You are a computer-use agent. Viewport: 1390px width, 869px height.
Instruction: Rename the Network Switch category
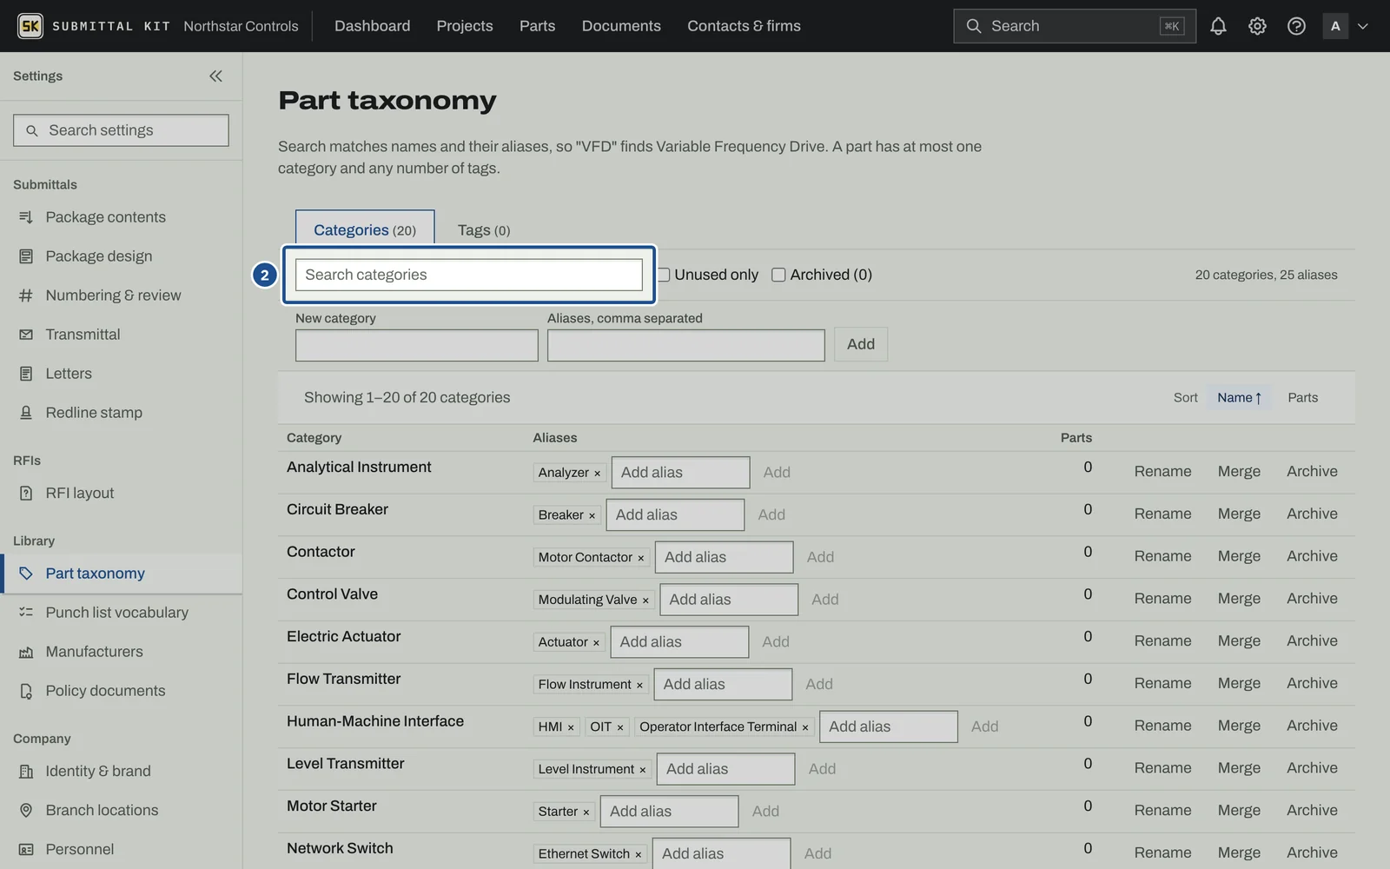click(x=1162, y=852)
